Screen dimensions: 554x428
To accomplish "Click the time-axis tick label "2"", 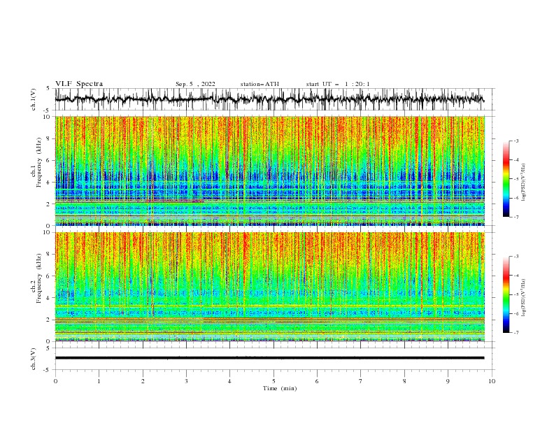I will [143, 381].
